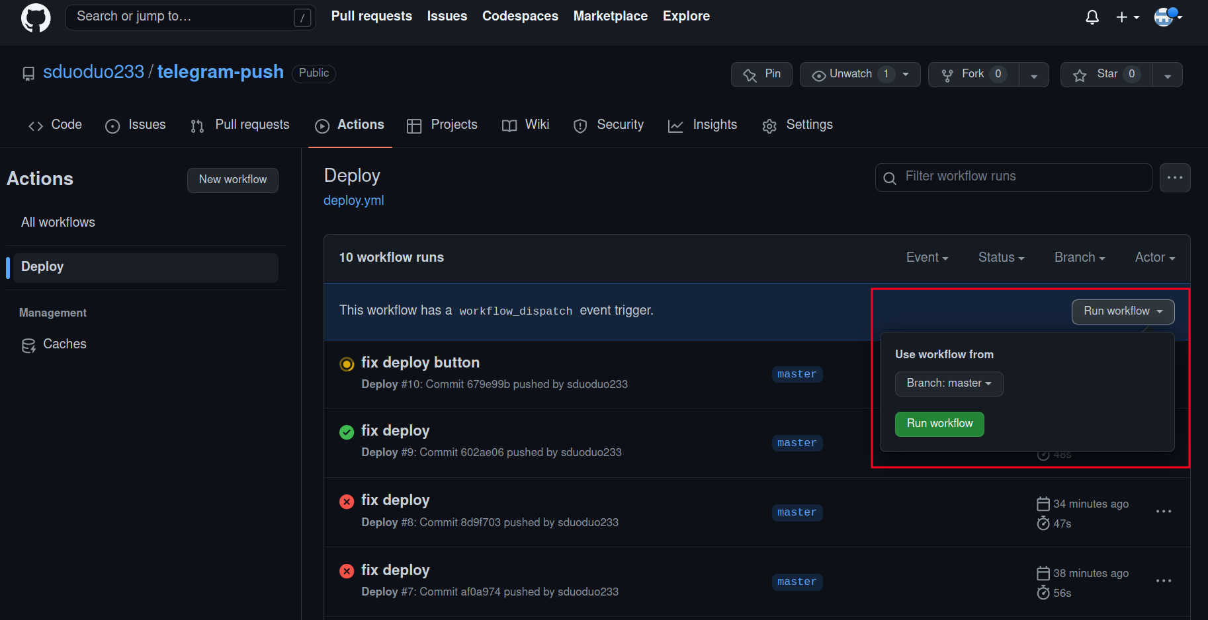The width and height of the screenshot is (1208, 620).
Task: Click failed status icon of run #7
Action: (347, 571)
